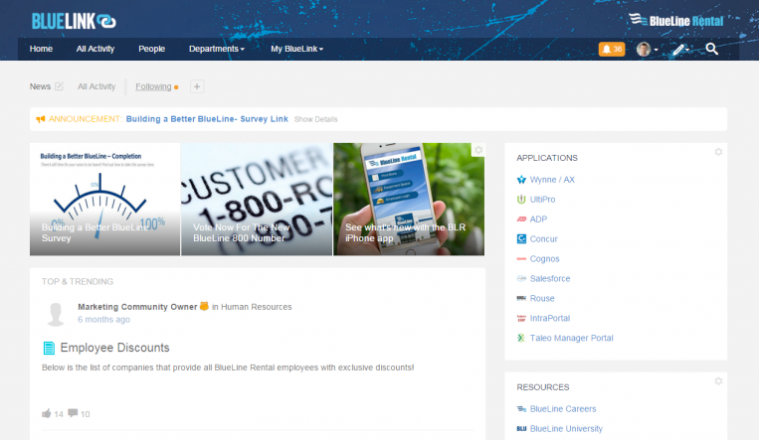Select the News tab
759x440 pixels.
coord(40,86)
